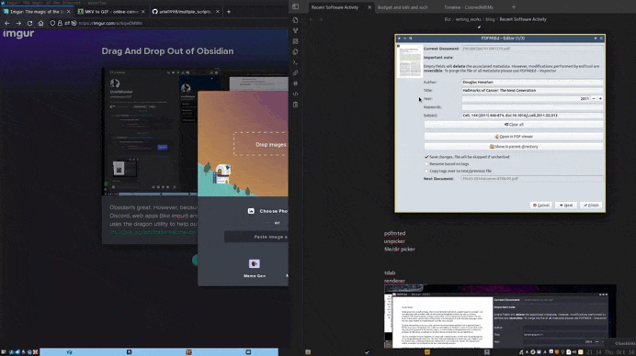This screenshot has width=636, height=356.
Task: Click the PDF page thumbnail in PDFMtEd
Action: 410,61
